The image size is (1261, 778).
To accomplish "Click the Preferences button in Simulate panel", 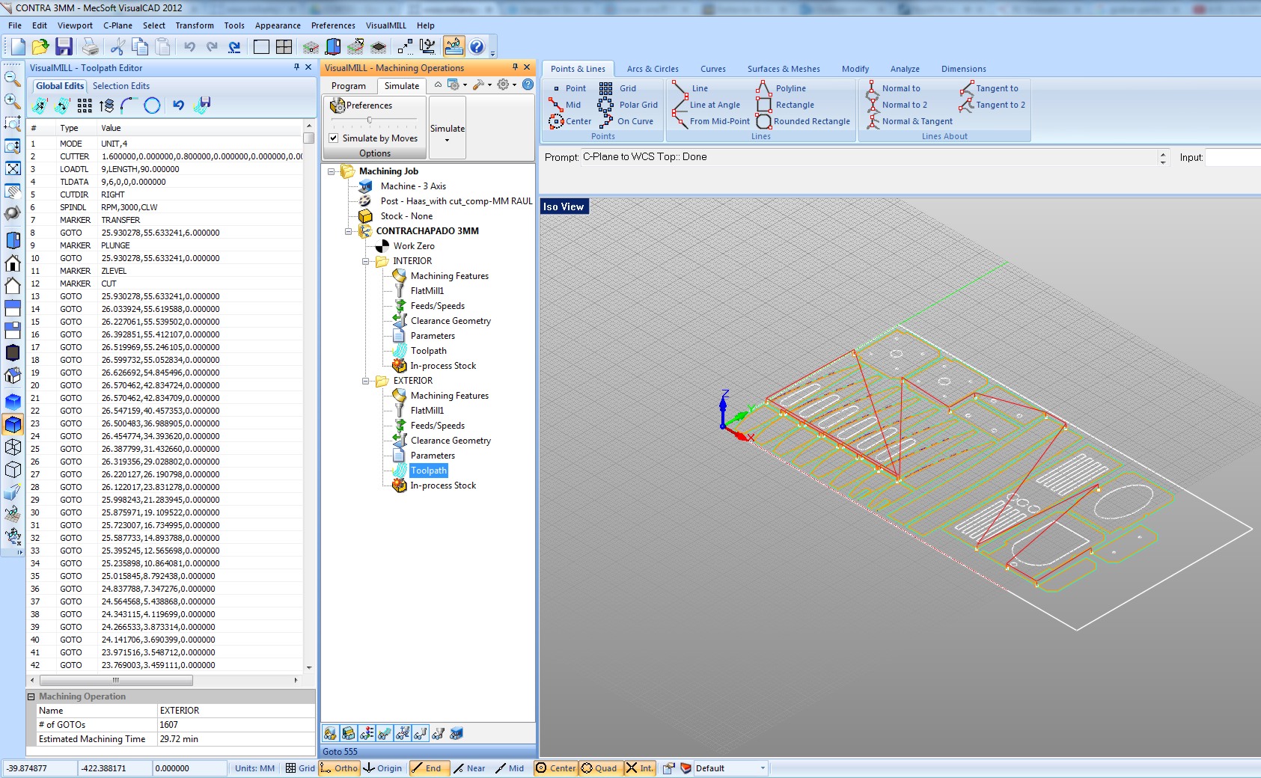I will pyautogui.click(x=362, y=105).
